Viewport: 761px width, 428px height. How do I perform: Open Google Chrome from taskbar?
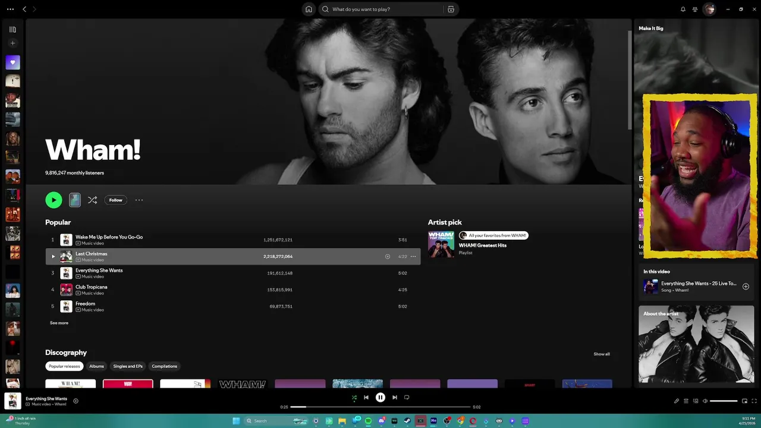460,421
